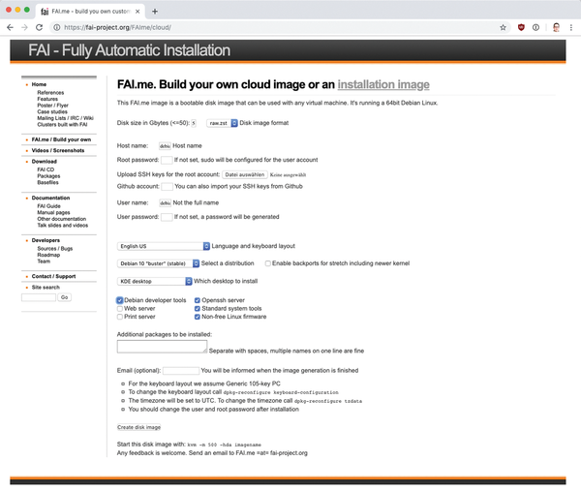581x491 pixels.
Task: Open the Team link
Action: click(44, 261)
